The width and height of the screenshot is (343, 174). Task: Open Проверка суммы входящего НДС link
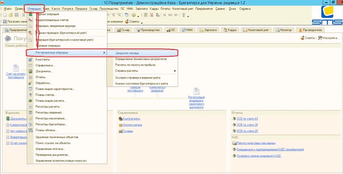pyautogui.click(x=259, y=156)
